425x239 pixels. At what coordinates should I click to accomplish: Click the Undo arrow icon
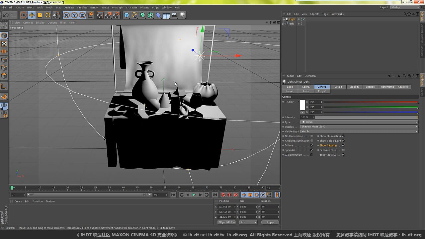coord(6,15)
